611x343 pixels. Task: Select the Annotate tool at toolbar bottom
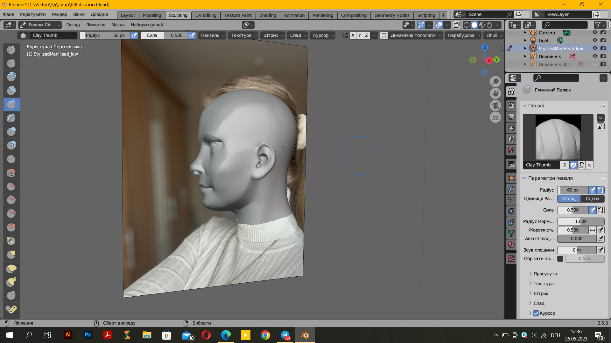click(x=11, y=309)
